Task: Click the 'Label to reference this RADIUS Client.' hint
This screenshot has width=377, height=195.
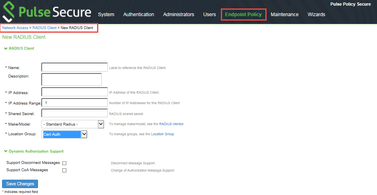Action: pyautogui.click(x=138, y=68)
